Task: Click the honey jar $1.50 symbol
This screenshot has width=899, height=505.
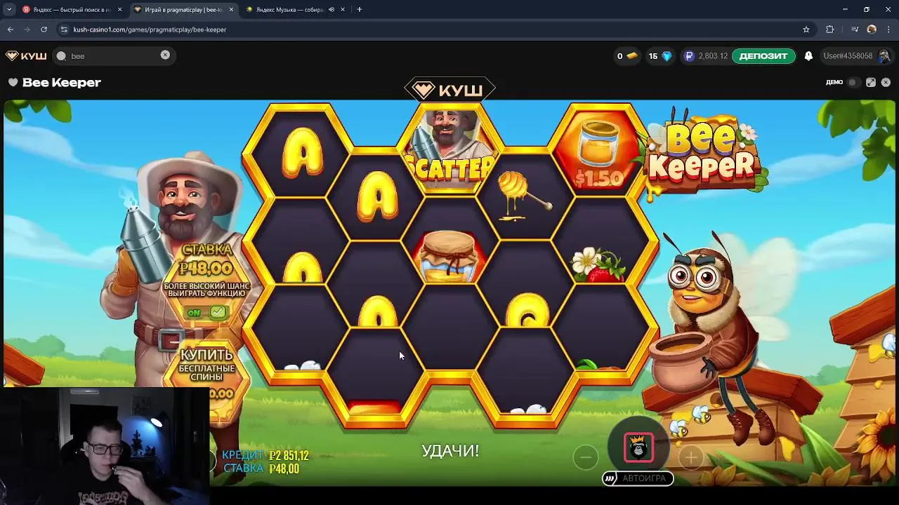Action: coord(599,151)
